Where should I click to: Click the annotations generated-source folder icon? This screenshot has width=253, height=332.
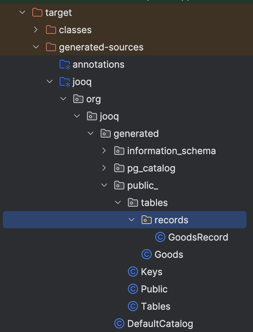[65, 65]
